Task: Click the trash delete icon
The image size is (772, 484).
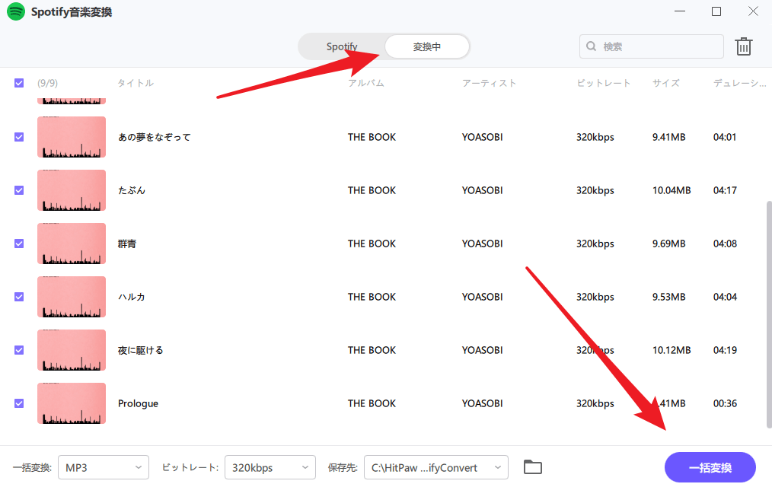Action: coord(743,46)
